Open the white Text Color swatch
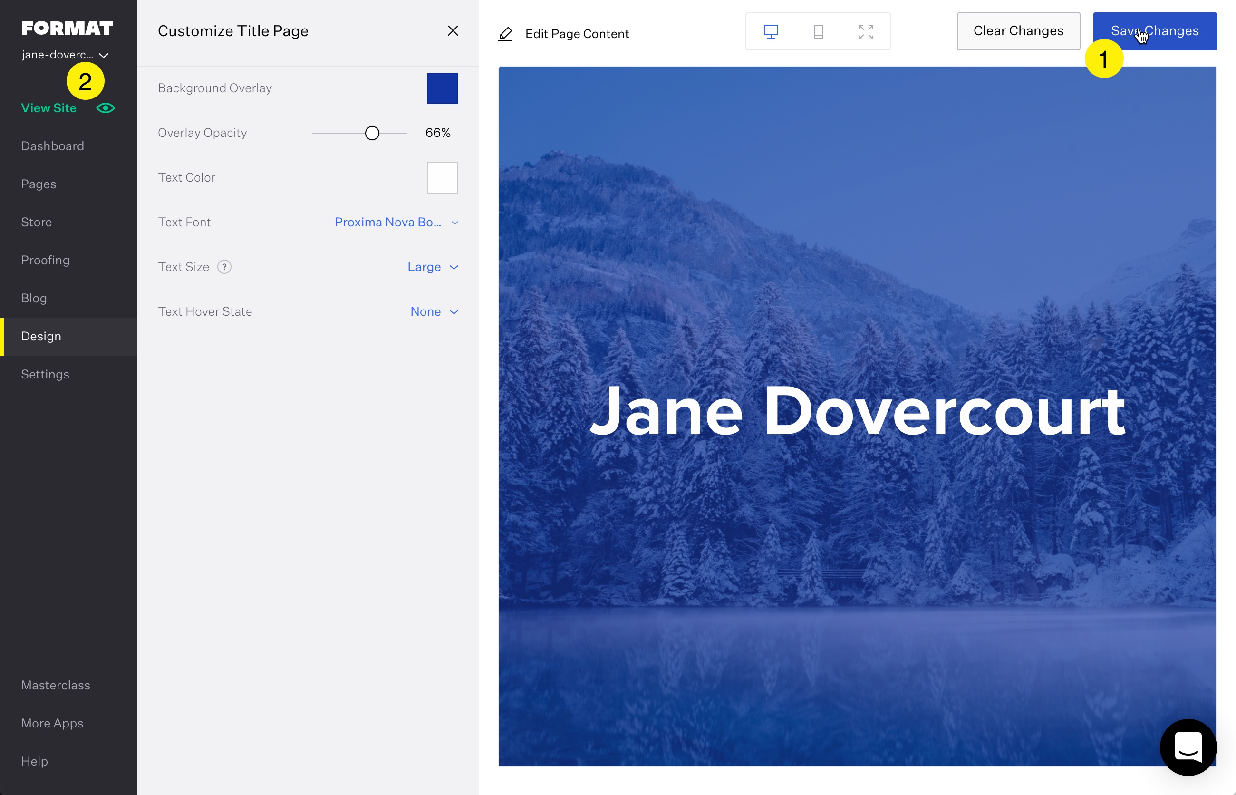Image resolution: width=1236 pixels, height=795 pixels. click(442, 177)
